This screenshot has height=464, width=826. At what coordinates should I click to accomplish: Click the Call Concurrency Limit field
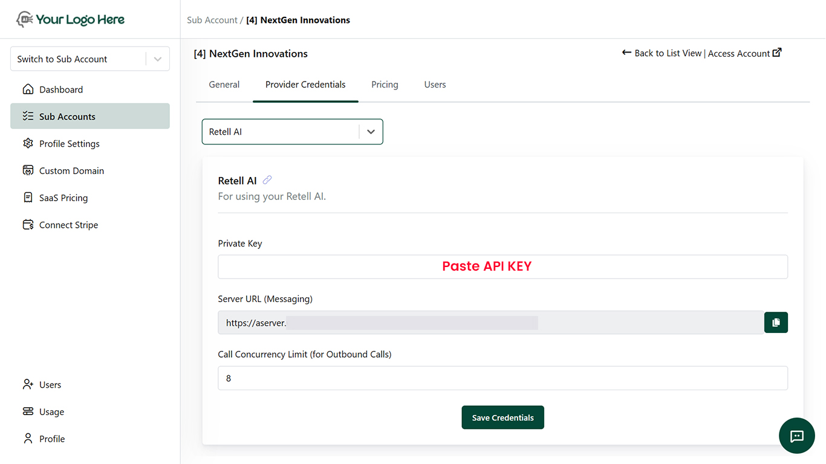[x=502, y=378]
